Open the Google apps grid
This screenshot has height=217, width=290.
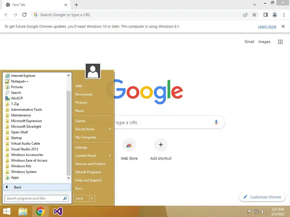coord(280,42)
